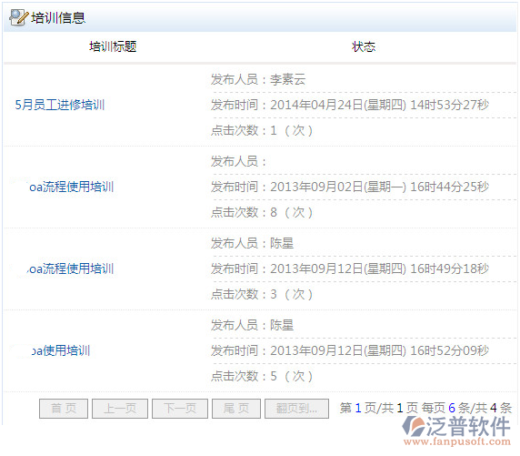Click the 泛普软件 logo icon
Screen dimensions: 520x456
(414, 426)
